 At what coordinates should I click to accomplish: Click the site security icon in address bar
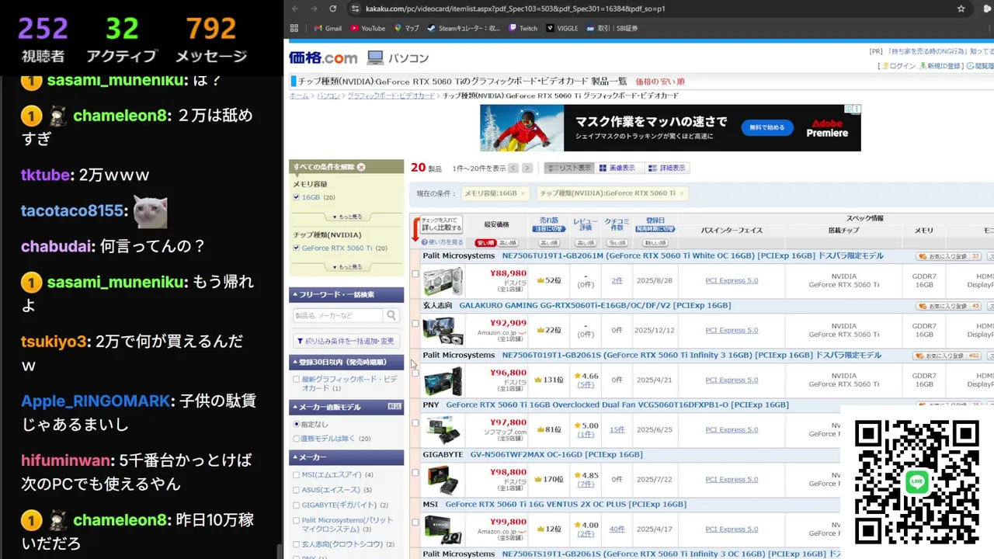pyautogui.click(x=355, y=9)
